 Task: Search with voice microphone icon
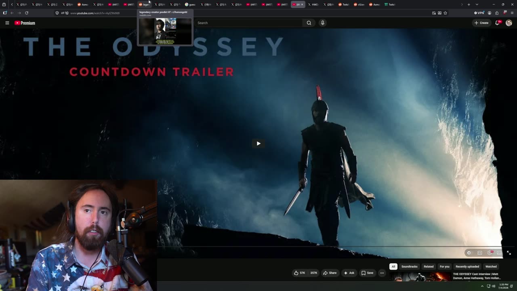tap(322, 23)
